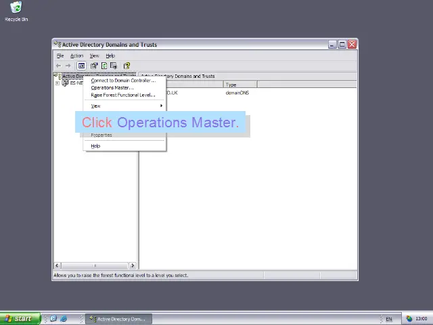Click the window title bar MMC icon
This screenshot has height=325, width=433.
[x=58, y=44]
